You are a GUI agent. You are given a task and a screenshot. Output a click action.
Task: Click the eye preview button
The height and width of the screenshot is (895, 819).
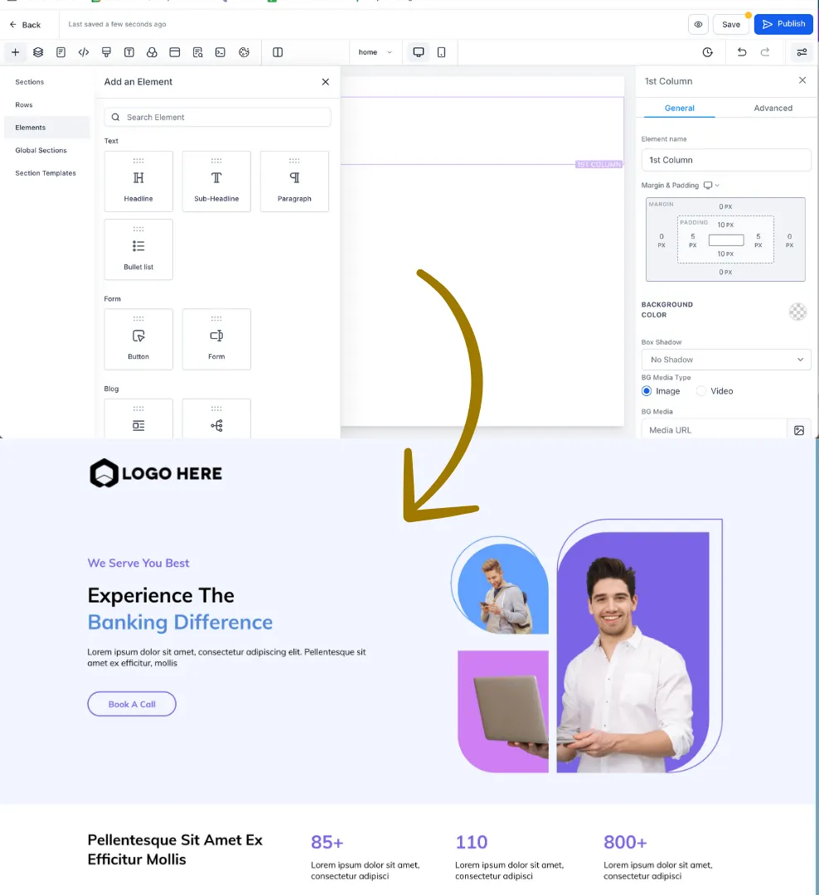698,25
